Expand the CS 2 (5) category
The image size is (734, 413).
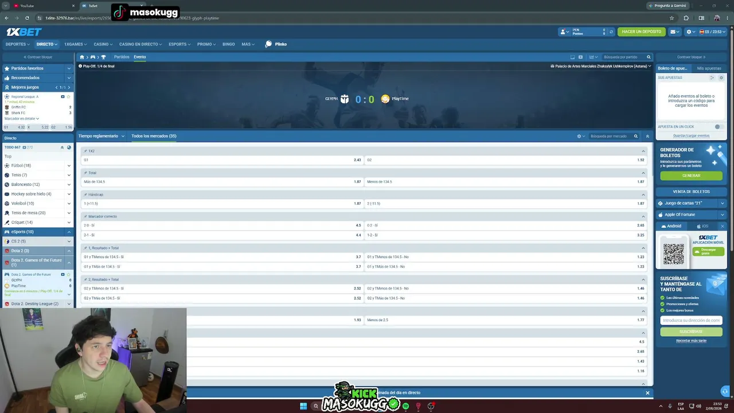pyautogui.click(x=69, y=241)
